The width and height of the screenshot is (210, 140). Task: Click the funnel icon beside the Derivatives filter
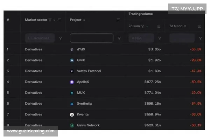click(x=61, y=38)
